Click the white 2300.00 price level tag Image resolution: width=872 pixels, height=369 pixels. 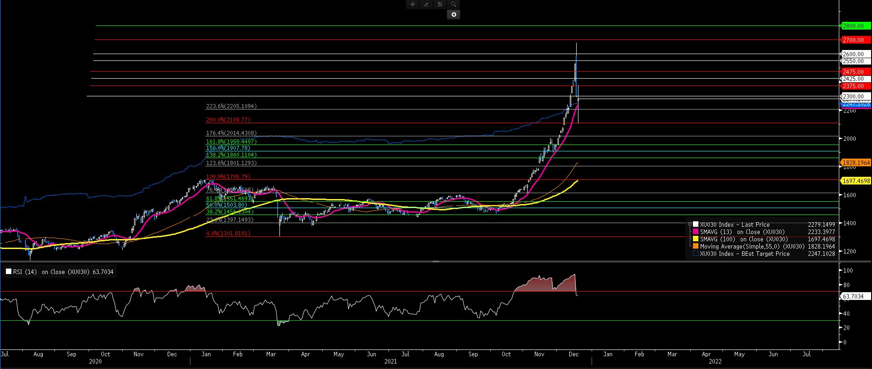[x=856, y=96]
